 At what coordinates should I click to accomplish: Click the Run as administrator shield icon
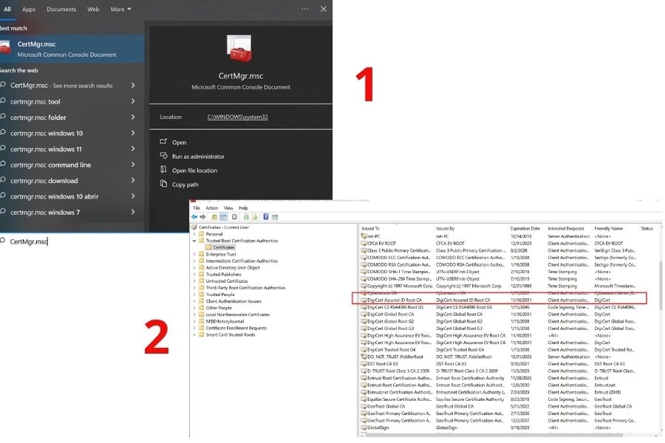click(163, 156)
